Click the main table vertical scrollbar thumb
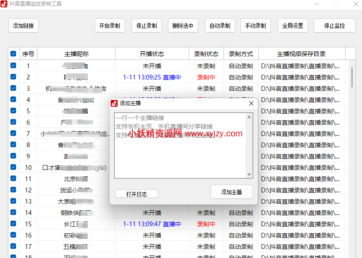This screenshot has height=258, width=362. tap(352, 77)
